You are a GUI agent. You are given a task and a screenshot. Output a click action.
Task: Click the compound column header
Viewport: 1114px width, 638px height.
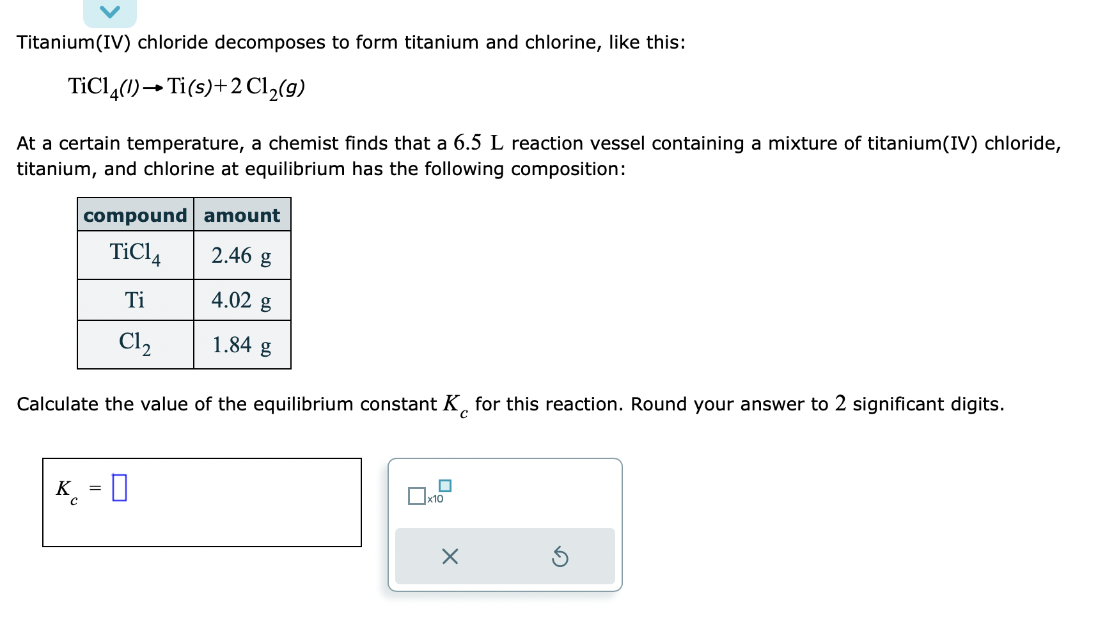pos(134,215)
